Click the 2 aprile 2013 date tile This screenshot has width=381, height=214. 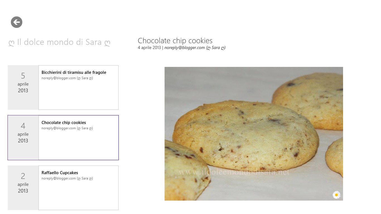coord(23,188)
